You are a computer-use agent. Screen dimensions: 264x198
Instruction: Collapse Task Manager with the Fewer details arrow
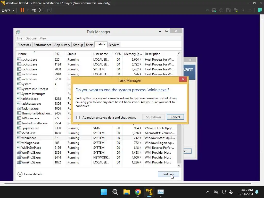point(20,174)
